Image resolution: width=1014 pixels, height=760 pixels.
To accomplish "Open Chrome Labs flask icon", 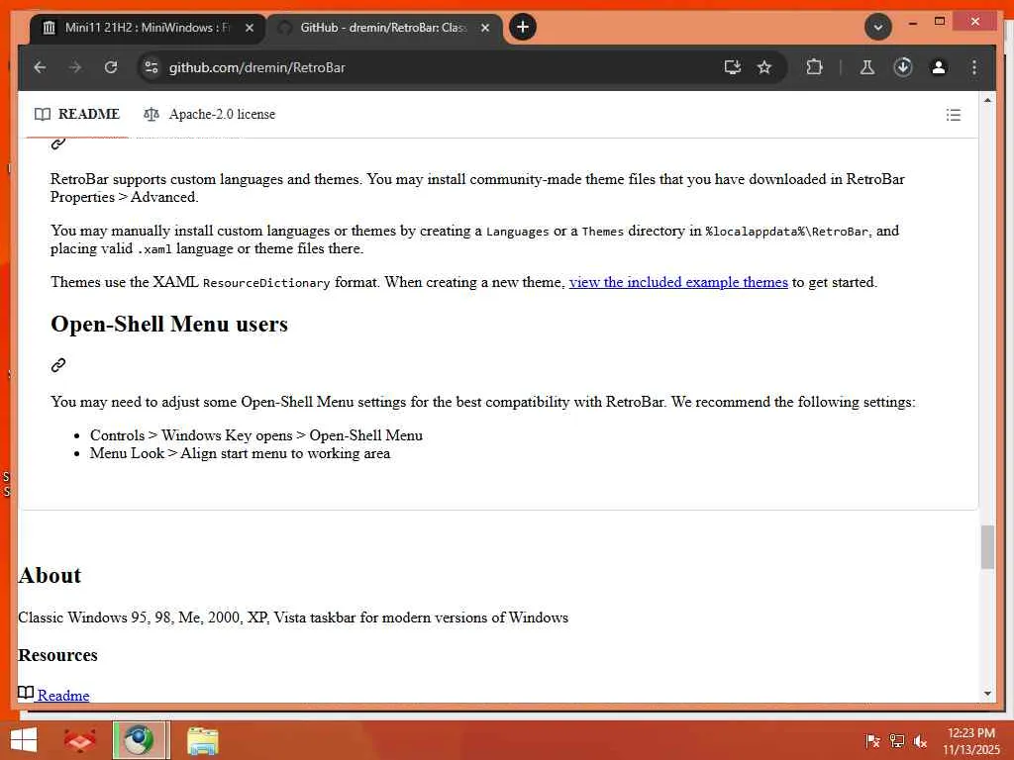I will click(x=867, y=67).
